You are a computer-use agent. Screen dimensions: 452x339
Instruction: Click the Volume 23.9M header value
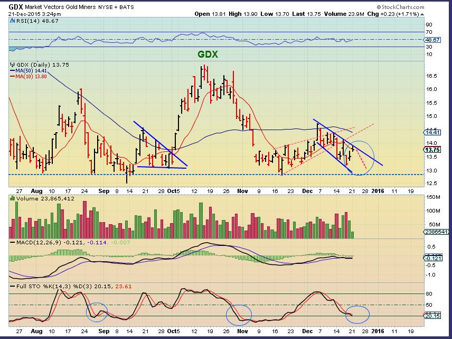[344, 14]
